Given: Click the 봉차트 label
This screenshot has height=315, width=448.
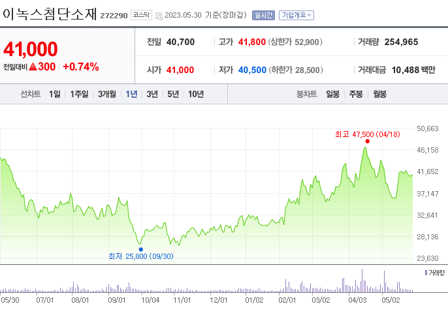Looking at the screenshot, I should (x=306, y=94).
